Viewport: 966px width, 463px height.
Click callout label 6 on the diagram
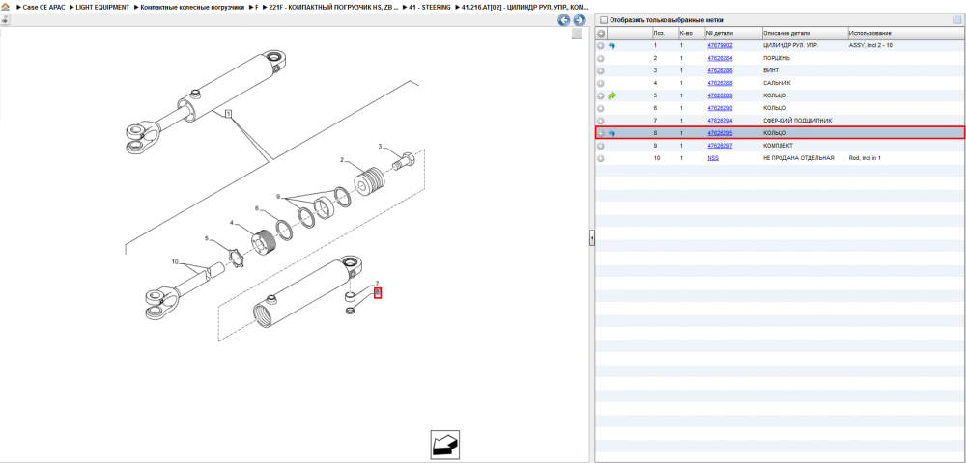[x=257, y=208]
